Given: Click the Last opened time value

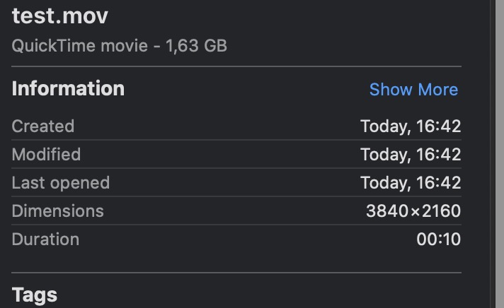Looking at the screenshot, I should point(411,183).
